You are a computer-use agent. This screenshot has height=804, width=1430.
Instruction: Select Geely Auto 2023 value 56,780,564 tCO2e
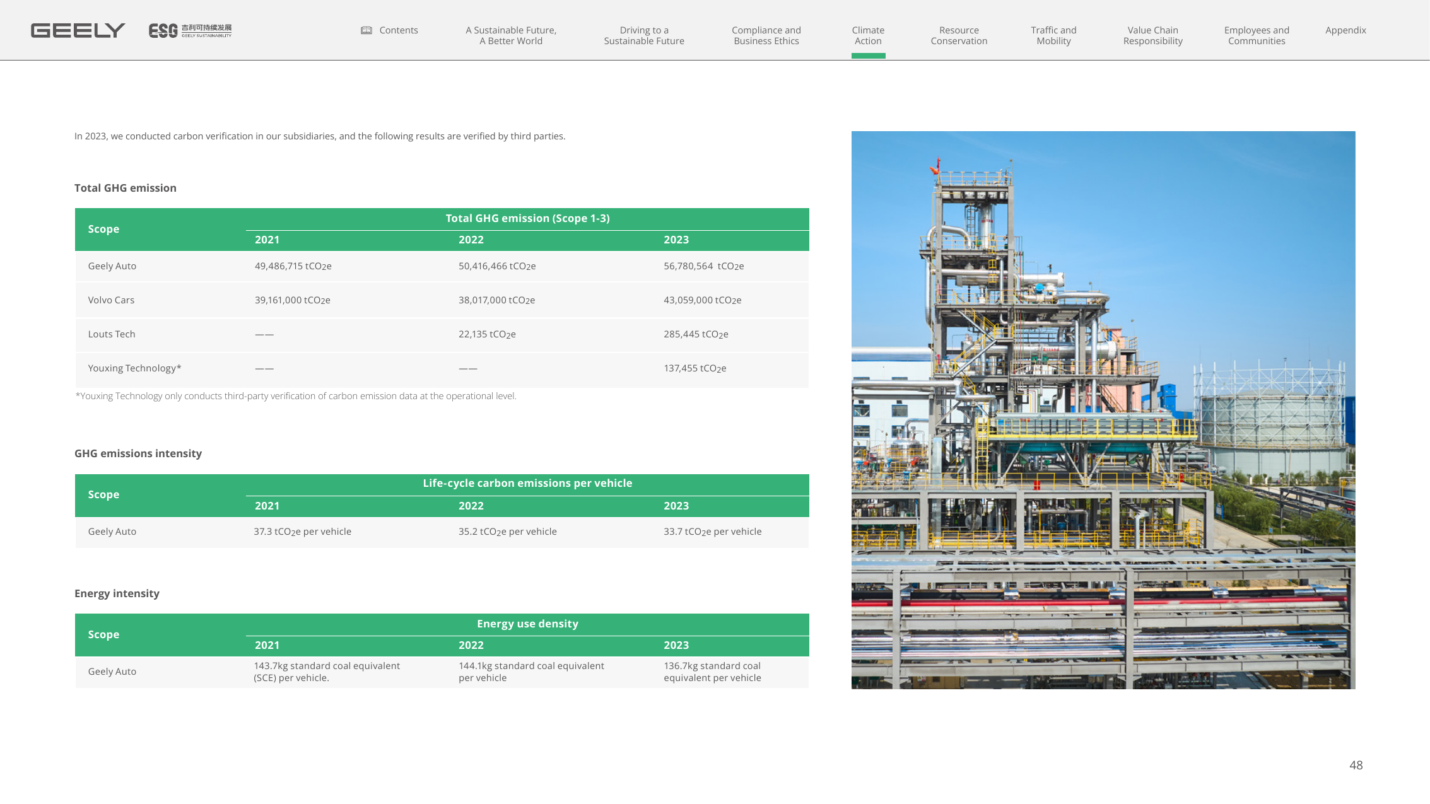tap(703, 266)
